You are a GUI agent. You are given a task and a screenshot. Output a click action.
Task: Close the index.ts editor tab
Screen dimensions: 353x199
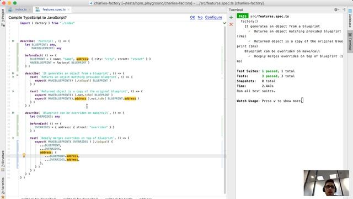tap(29, 9)
